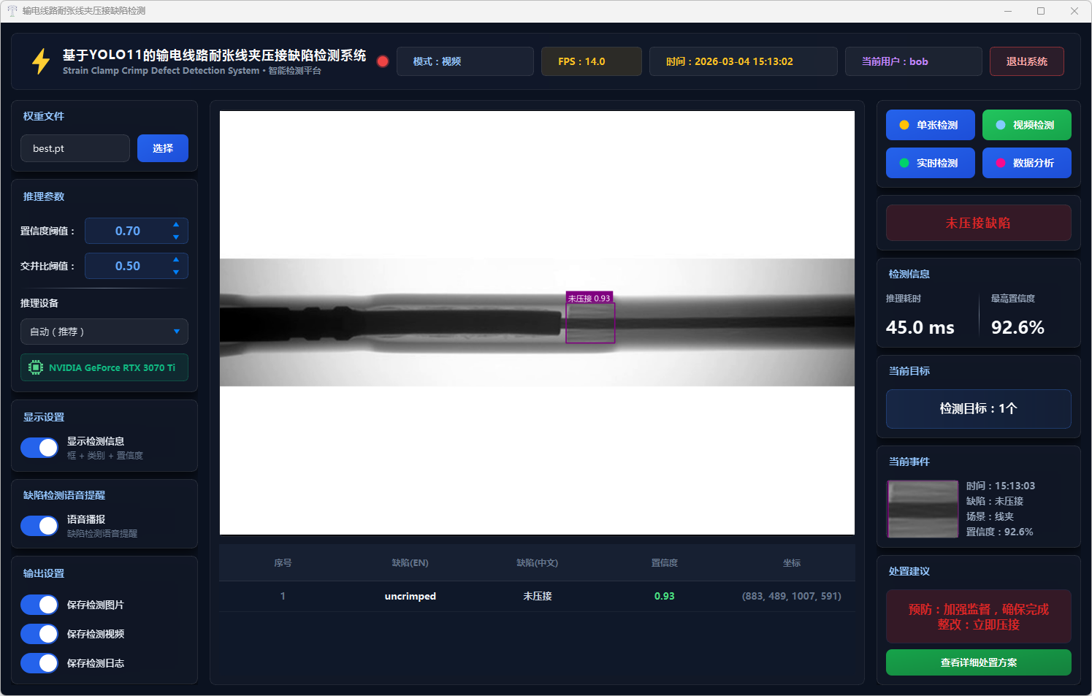The image size is (1092, 696).
Task: Start 实时检测 mode
Action: point(930,163)
